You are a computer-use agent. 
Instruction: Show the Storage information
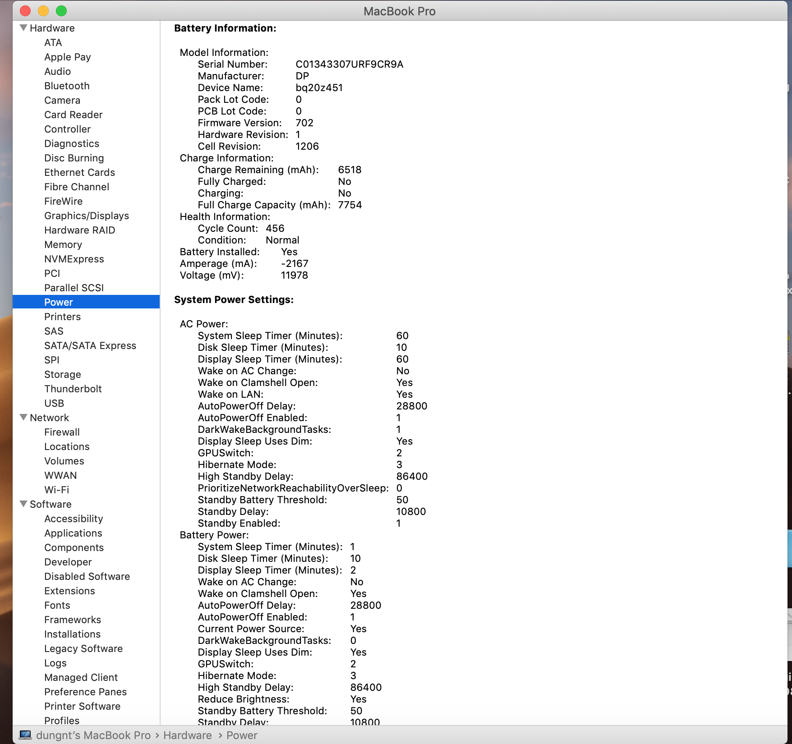pos(63,374)
